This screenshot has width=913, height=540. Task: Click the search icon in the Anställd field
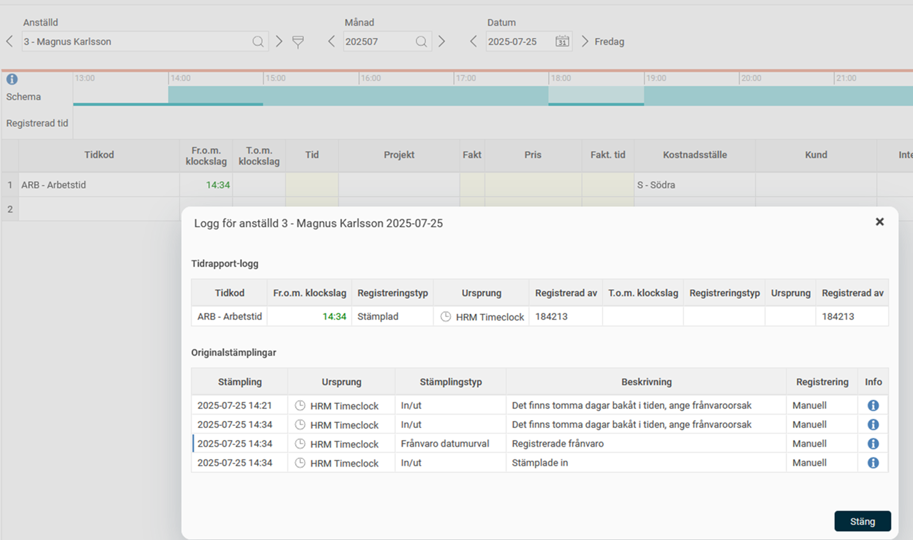click(x=258, y=42)
